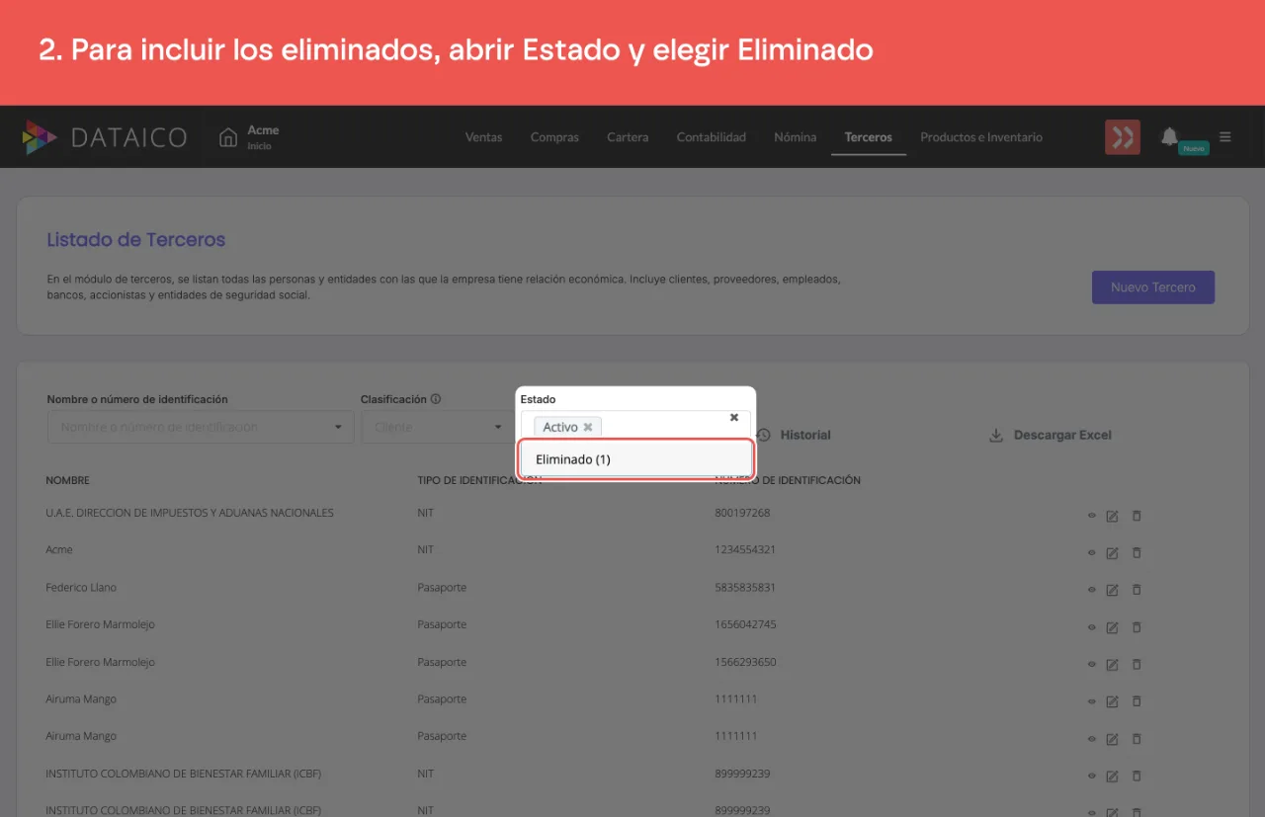Remove the Activo tag from Estado

[588, 427]
